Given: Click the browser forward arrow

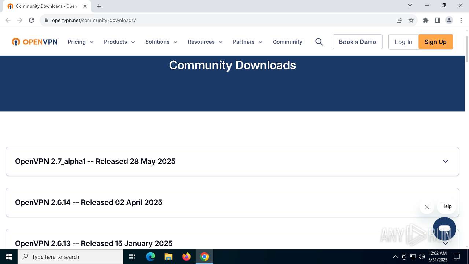Looking at the screenshot, I should pos(20,20).
